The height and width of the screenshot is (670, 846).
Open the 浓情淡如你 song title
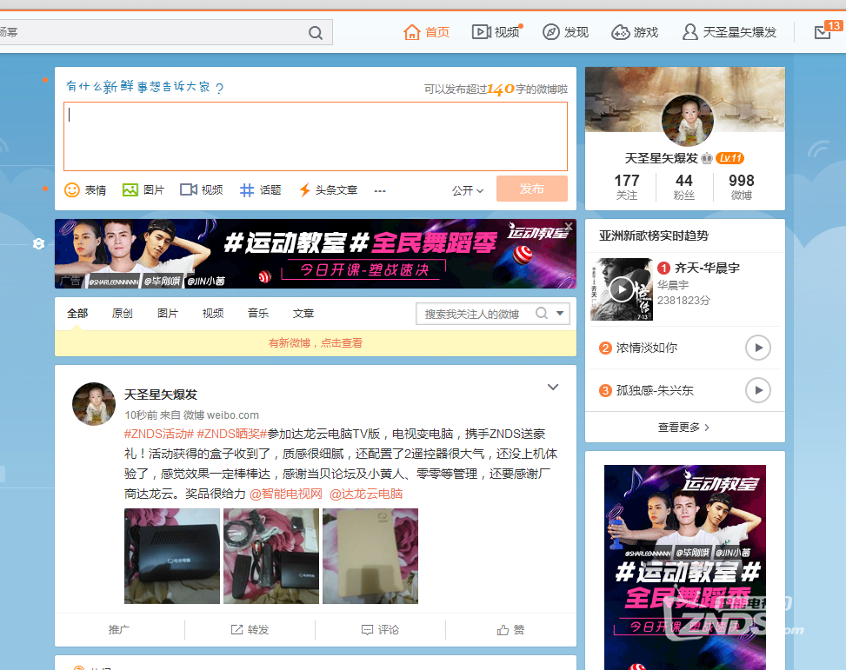pos(647,348)
